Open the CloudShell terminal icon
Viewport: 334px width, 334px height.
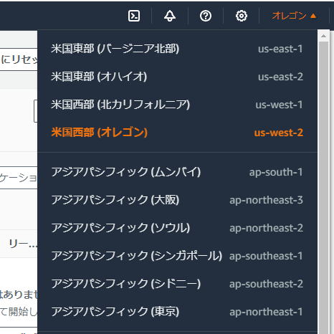coord(134,16)
